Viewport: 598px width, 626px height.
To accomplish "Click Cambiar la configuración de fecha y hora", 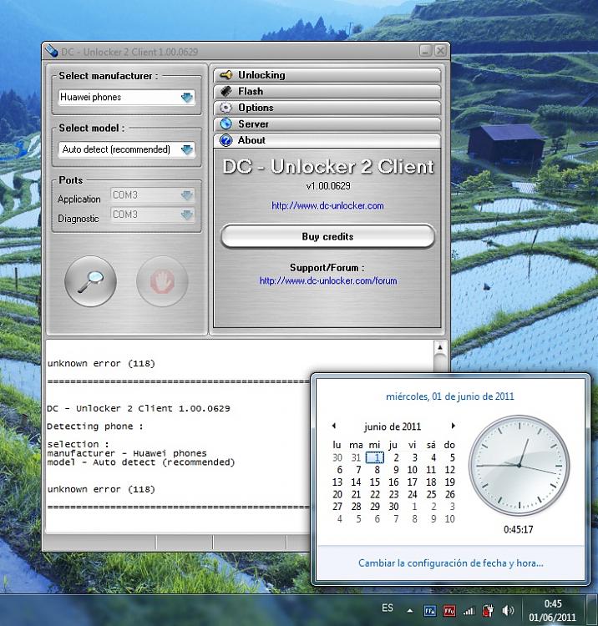I will (450, 563).
